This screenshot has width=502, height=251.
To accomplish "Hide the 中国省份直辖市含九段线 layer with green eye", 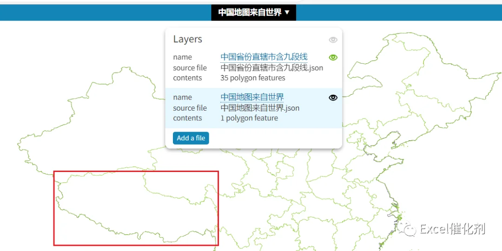I will tap(333, 57).
